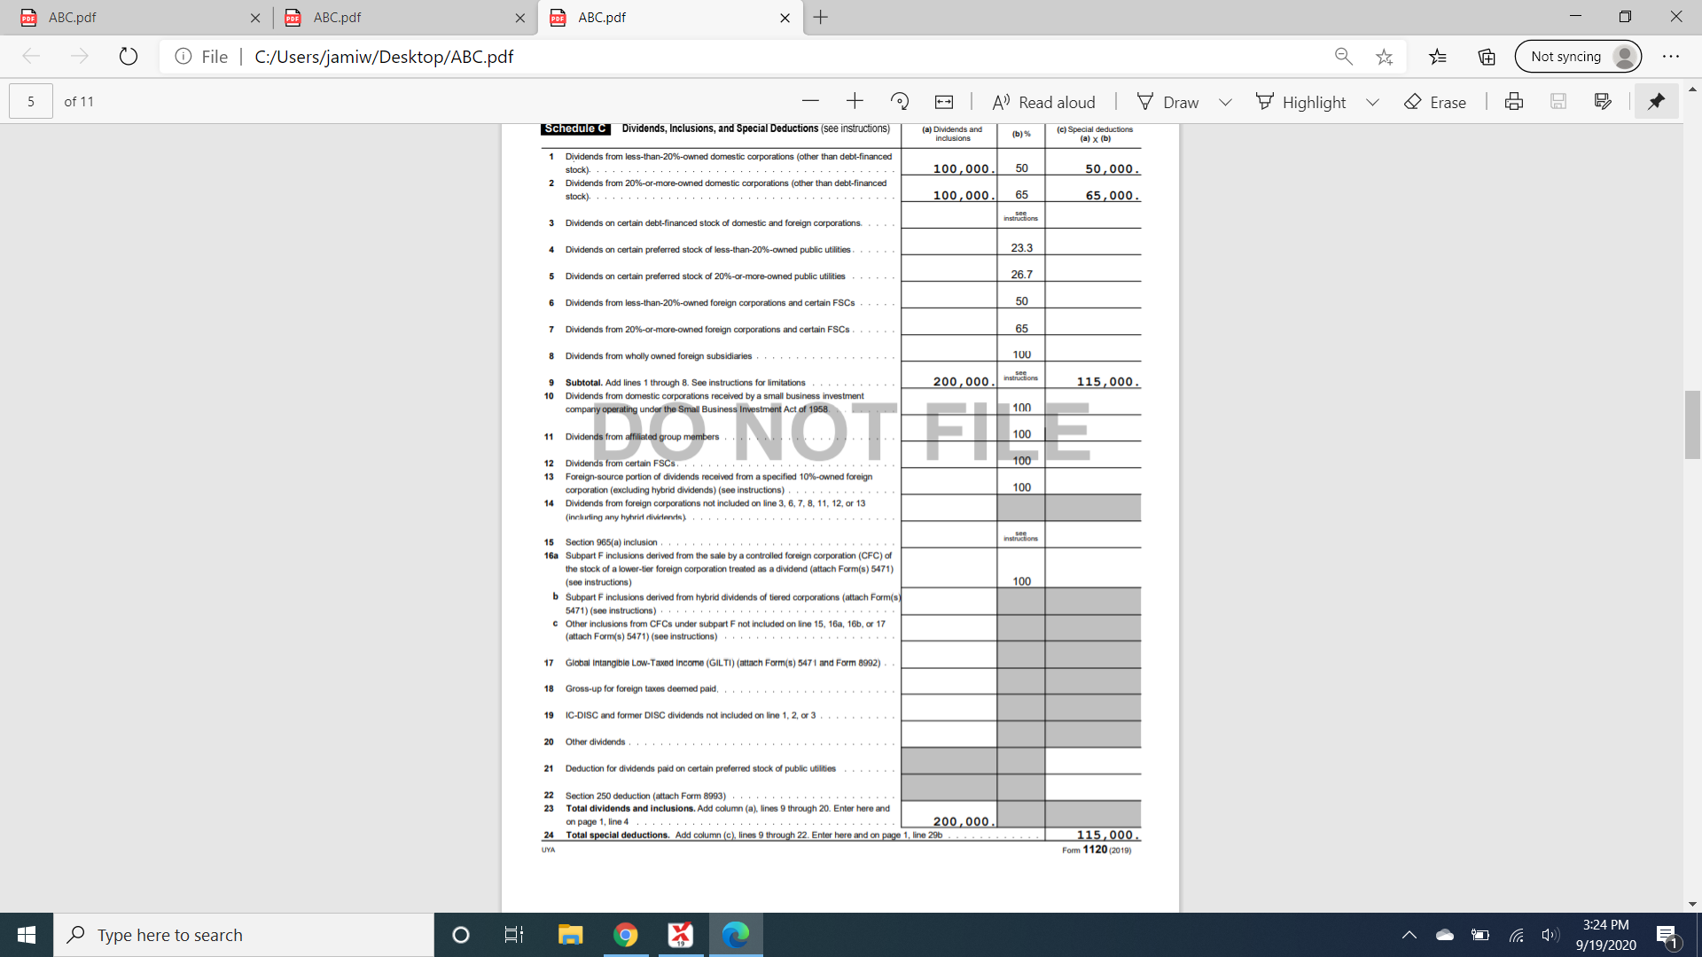1702x957 pixels.
Task: Toggle page fit view
Action: point(944,101)
